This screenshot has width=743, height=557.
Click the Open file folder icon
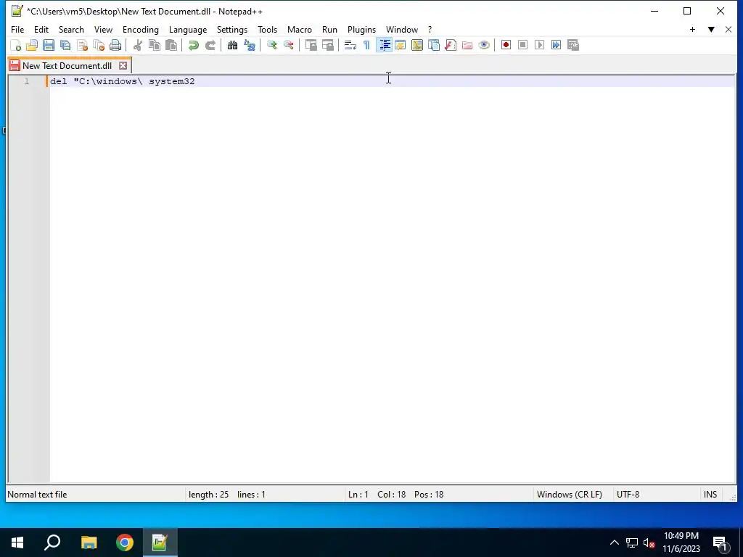32,45
